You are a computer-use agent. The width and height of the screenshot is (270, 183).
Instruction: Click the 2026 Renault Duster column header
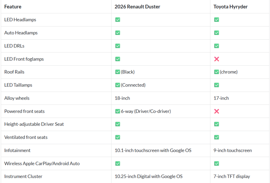coord(137,7)
